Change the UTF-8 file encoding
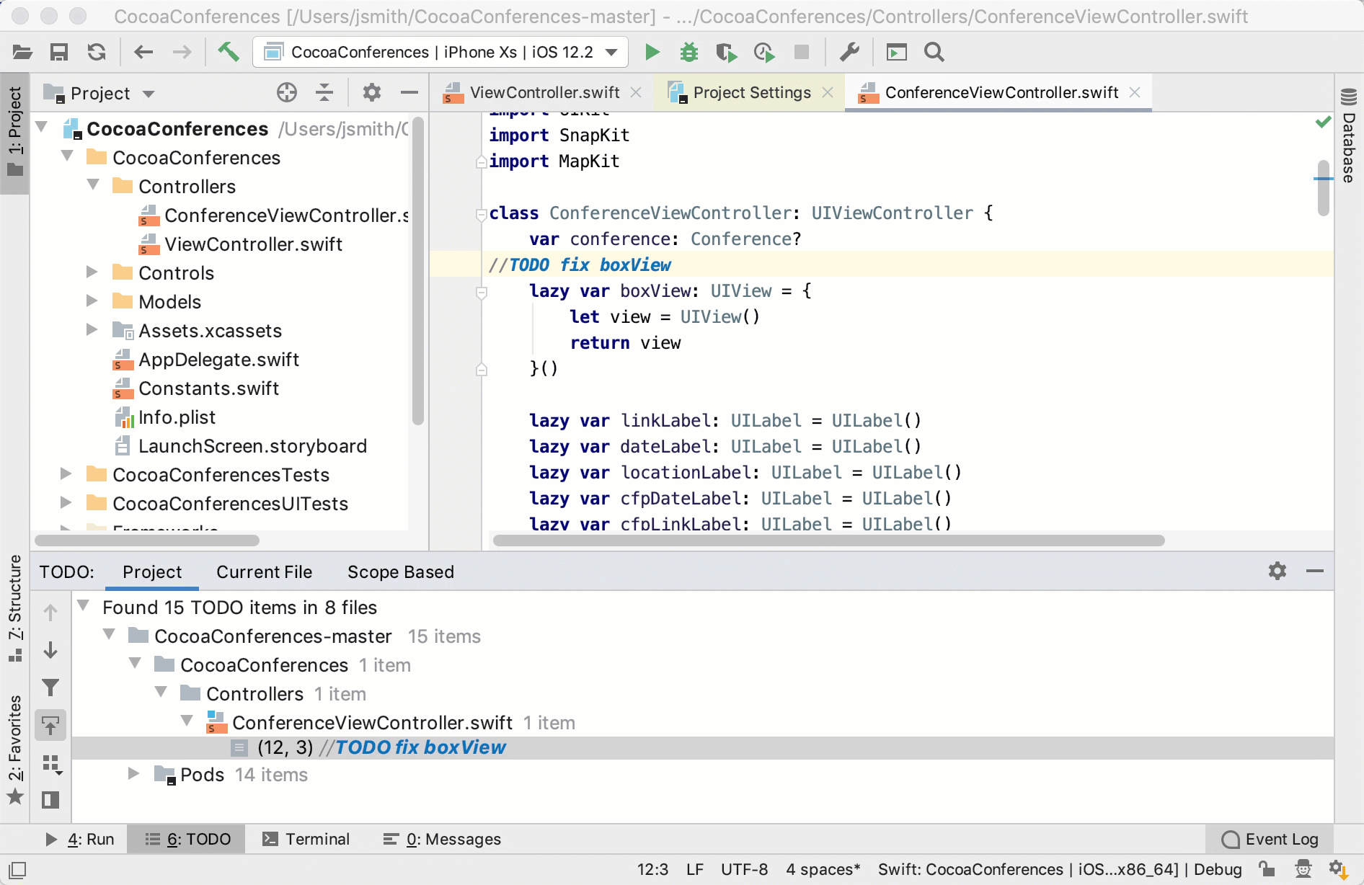Viewport: 1364px width, 885px height. (744, 869)
